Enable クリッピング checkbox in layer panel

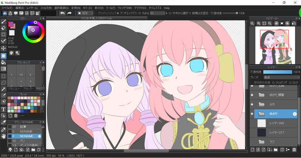pyautogui.click(x=273, y=83)
